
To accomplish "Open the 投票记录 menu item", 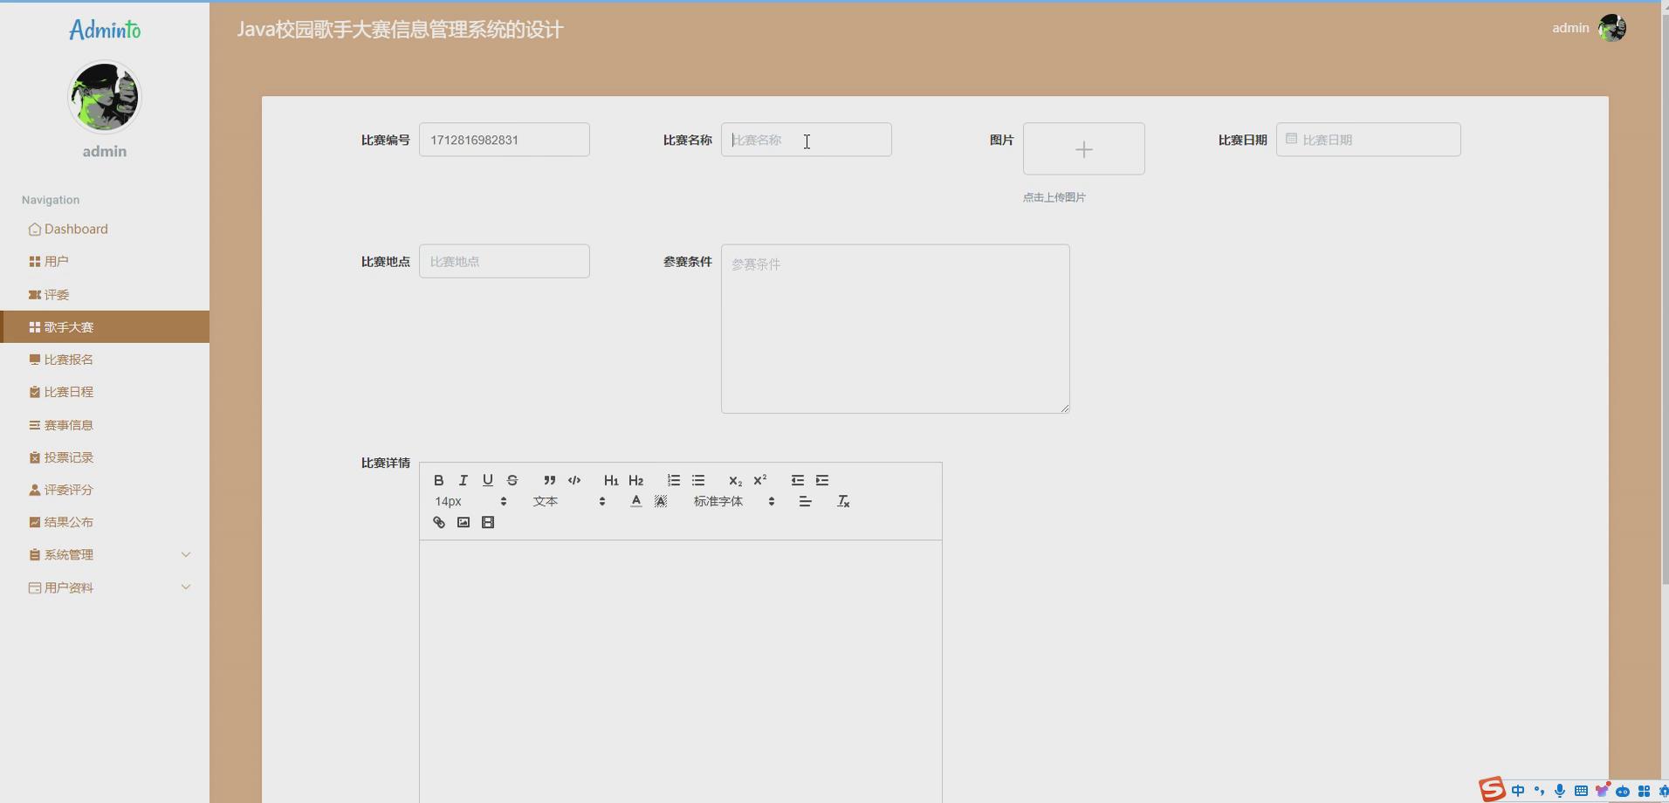I will 105,457.
